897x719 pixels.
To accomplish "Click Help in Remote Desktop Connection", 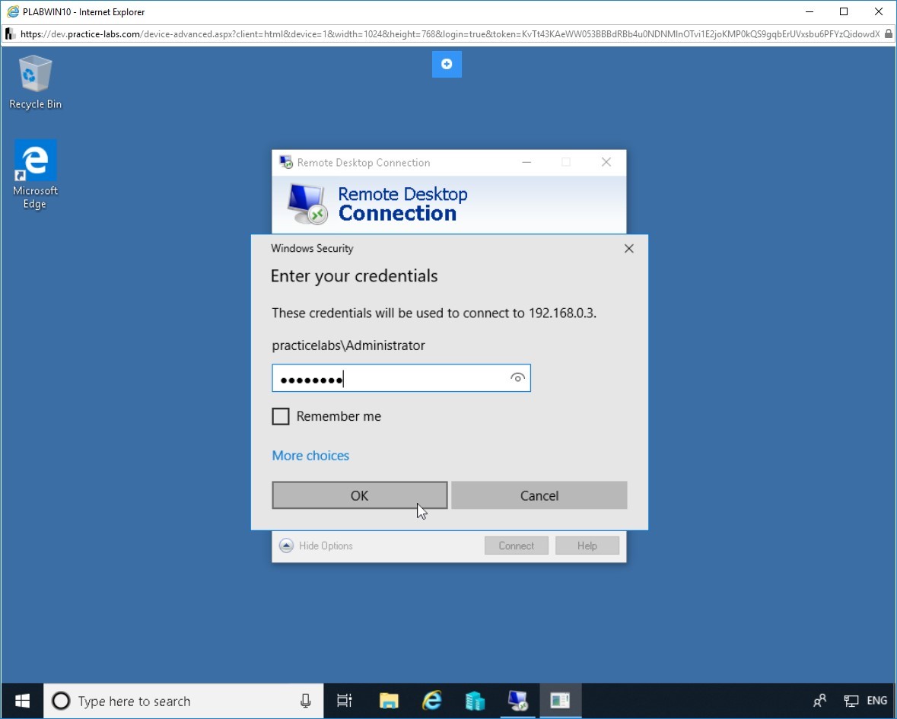I will point(587,546).
